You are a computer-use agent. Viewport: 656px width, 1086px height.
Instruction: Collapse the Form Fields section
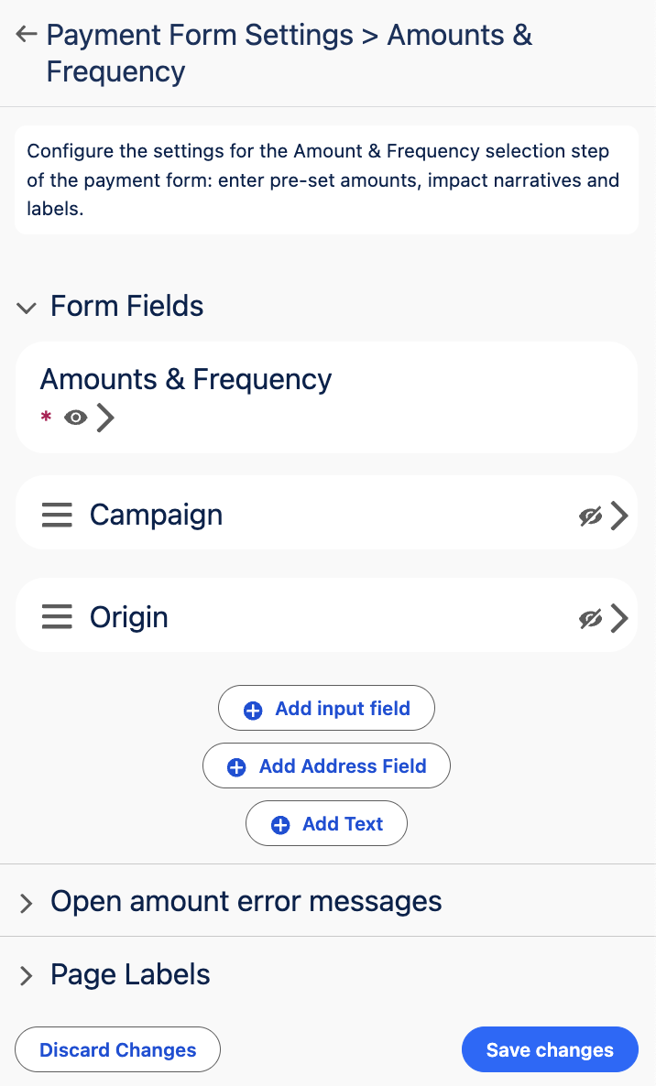click(27, 308)
